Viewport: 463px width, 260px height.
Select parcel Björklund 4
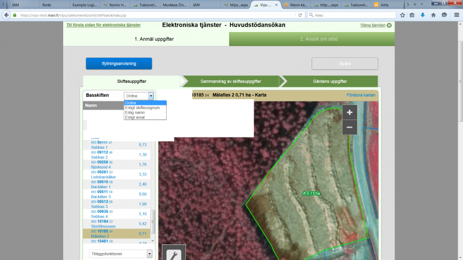coord(117,164)
